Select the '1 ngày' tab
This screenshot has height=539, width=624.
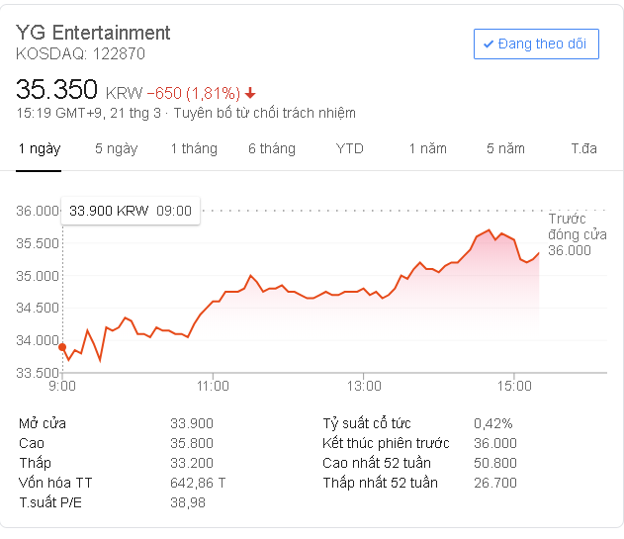coord(40,148)
